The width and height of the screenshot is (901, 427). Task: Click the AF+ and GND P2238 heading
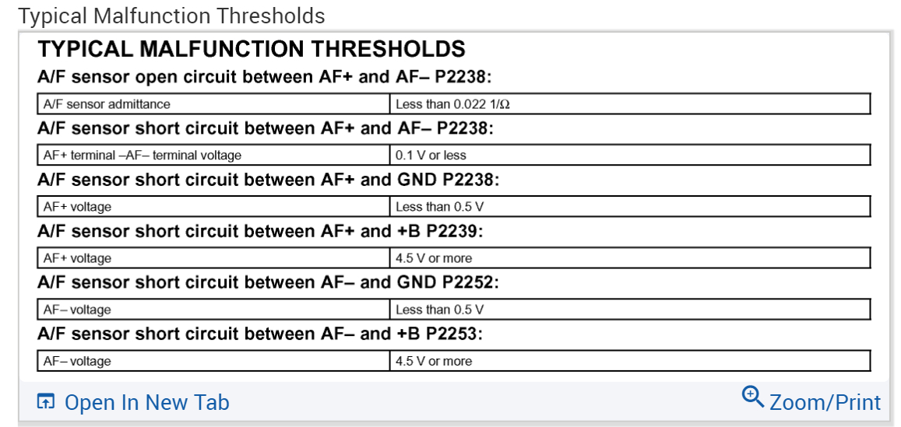coord(268,180)
